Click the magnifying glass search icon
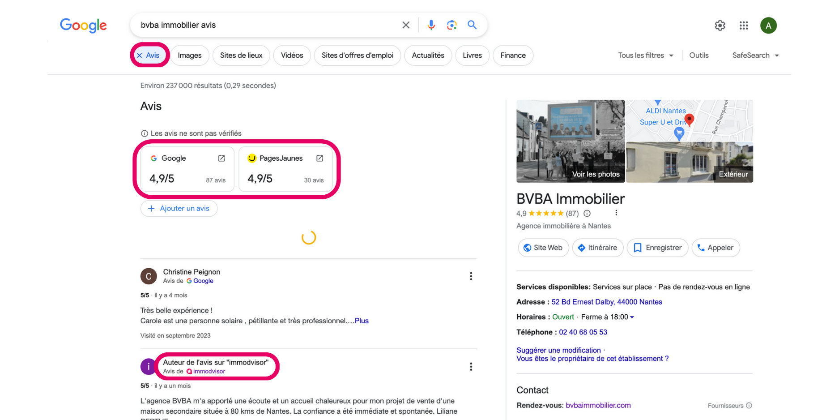Screen dimensions: 839x420 click(x=472, y=25)
